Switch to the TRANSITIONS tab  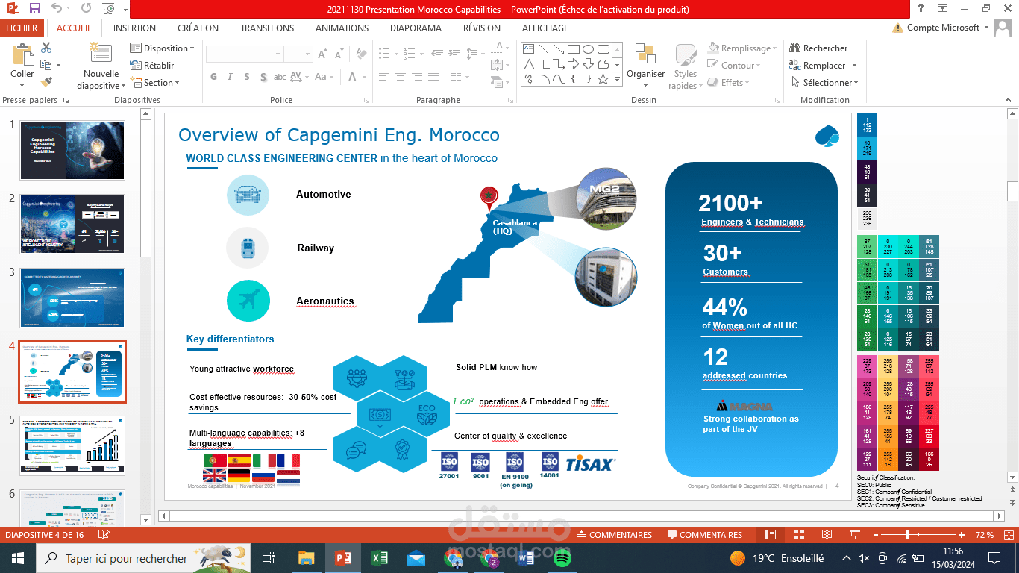(267, 28)
